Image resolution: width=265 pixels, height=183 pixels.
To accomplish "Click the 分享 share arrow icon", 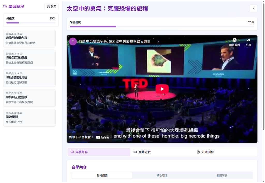I will (x=248, y=40).
